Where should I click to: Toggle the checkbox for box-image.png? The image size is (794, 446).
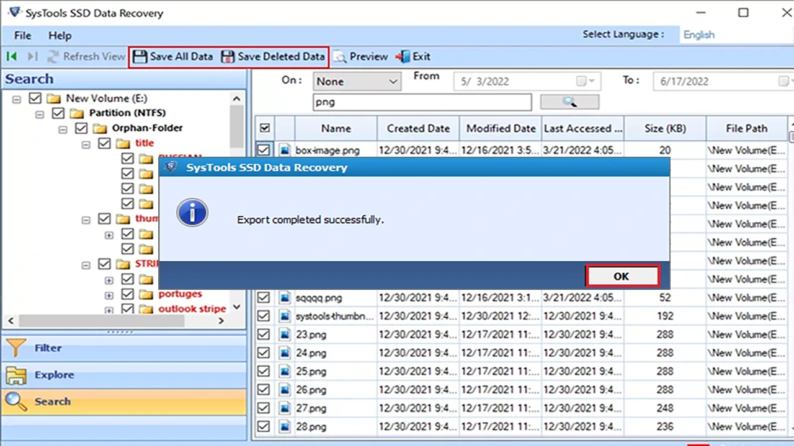(264, 149)
